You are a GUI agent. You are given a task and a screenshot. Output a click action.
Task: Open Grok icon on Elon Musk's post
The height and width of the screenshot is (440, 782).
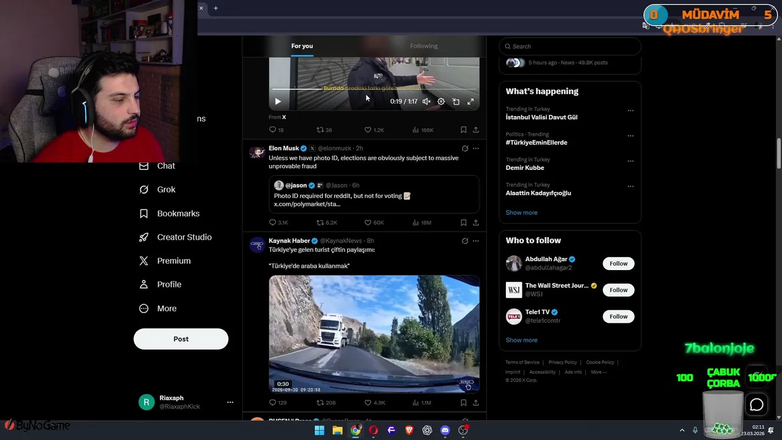(x=465, y=148)
